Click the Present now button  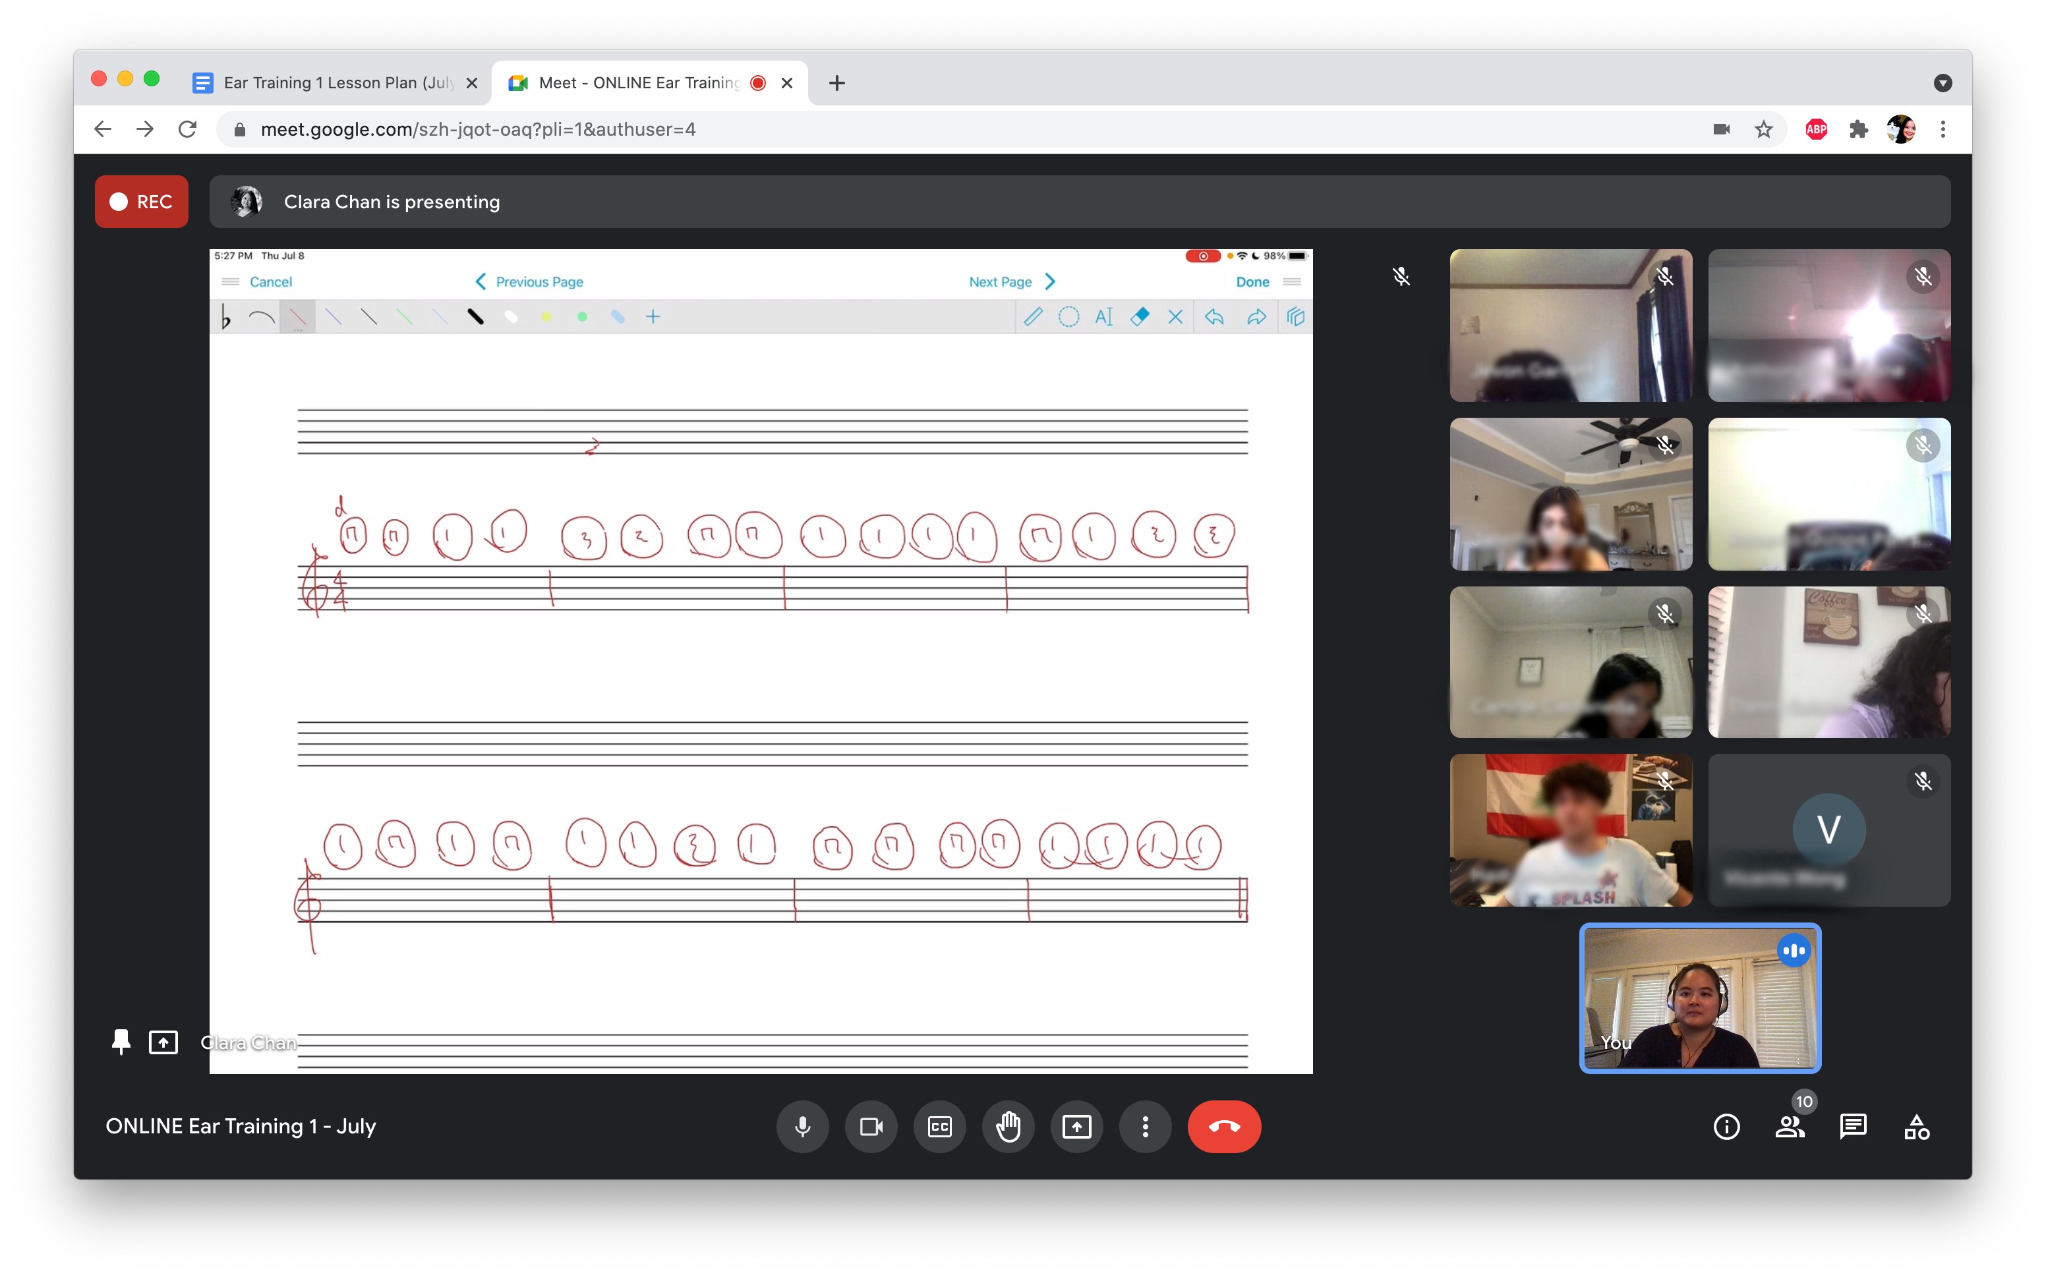1076,1126
